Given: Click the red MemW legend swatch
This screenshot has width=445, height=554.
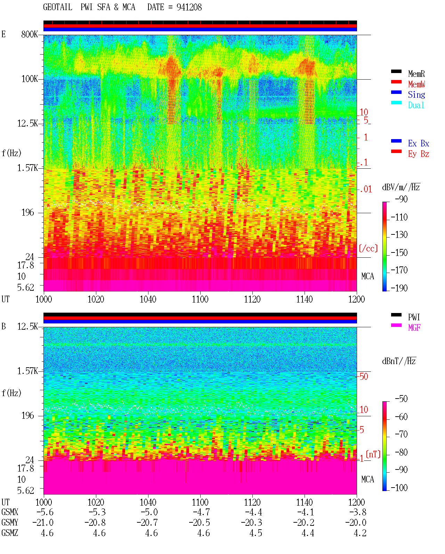Looking at the screenshot, I should click(x=396, y=82).
